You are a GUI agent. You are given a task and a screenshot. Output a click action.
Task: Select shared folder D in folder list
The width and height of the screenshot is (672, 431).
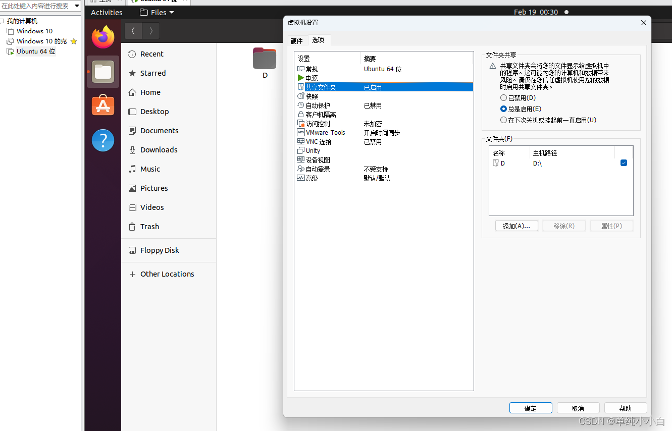[560, 163]
